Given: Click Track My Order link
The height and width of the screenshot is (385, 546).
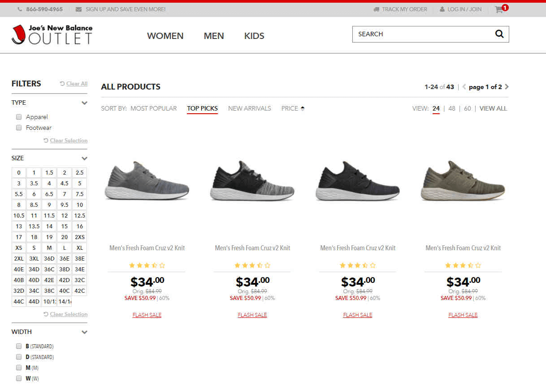Looking at the screenshot, I should pyautogui.click(x=400, y=9).
